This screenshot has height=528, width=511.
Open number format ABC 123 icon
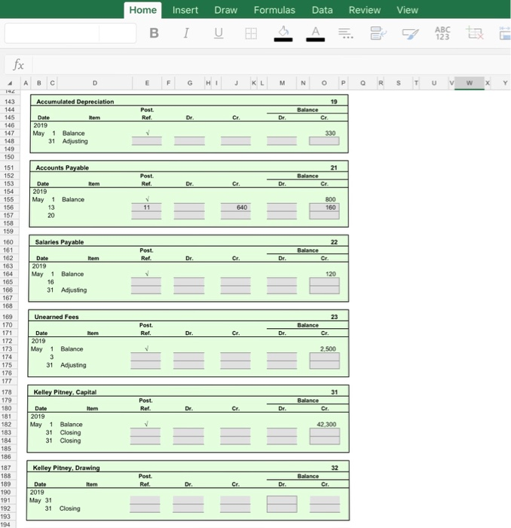(x=442, y=33)
